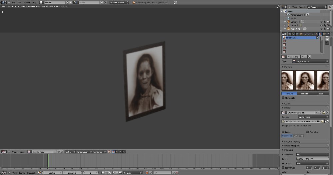Image resolution: width=333 pixels, height=175 pixels.
Task: Click the Both preview button
Action: pos(321,93)
